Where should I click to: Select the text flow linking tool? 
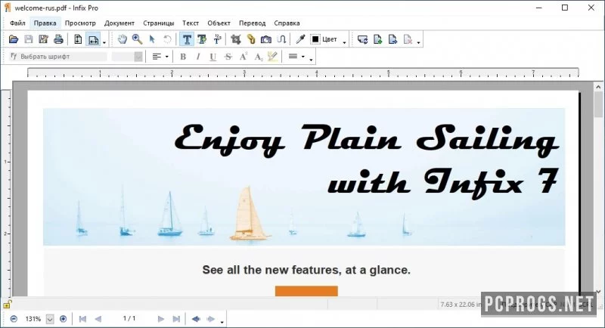[281, 39]
